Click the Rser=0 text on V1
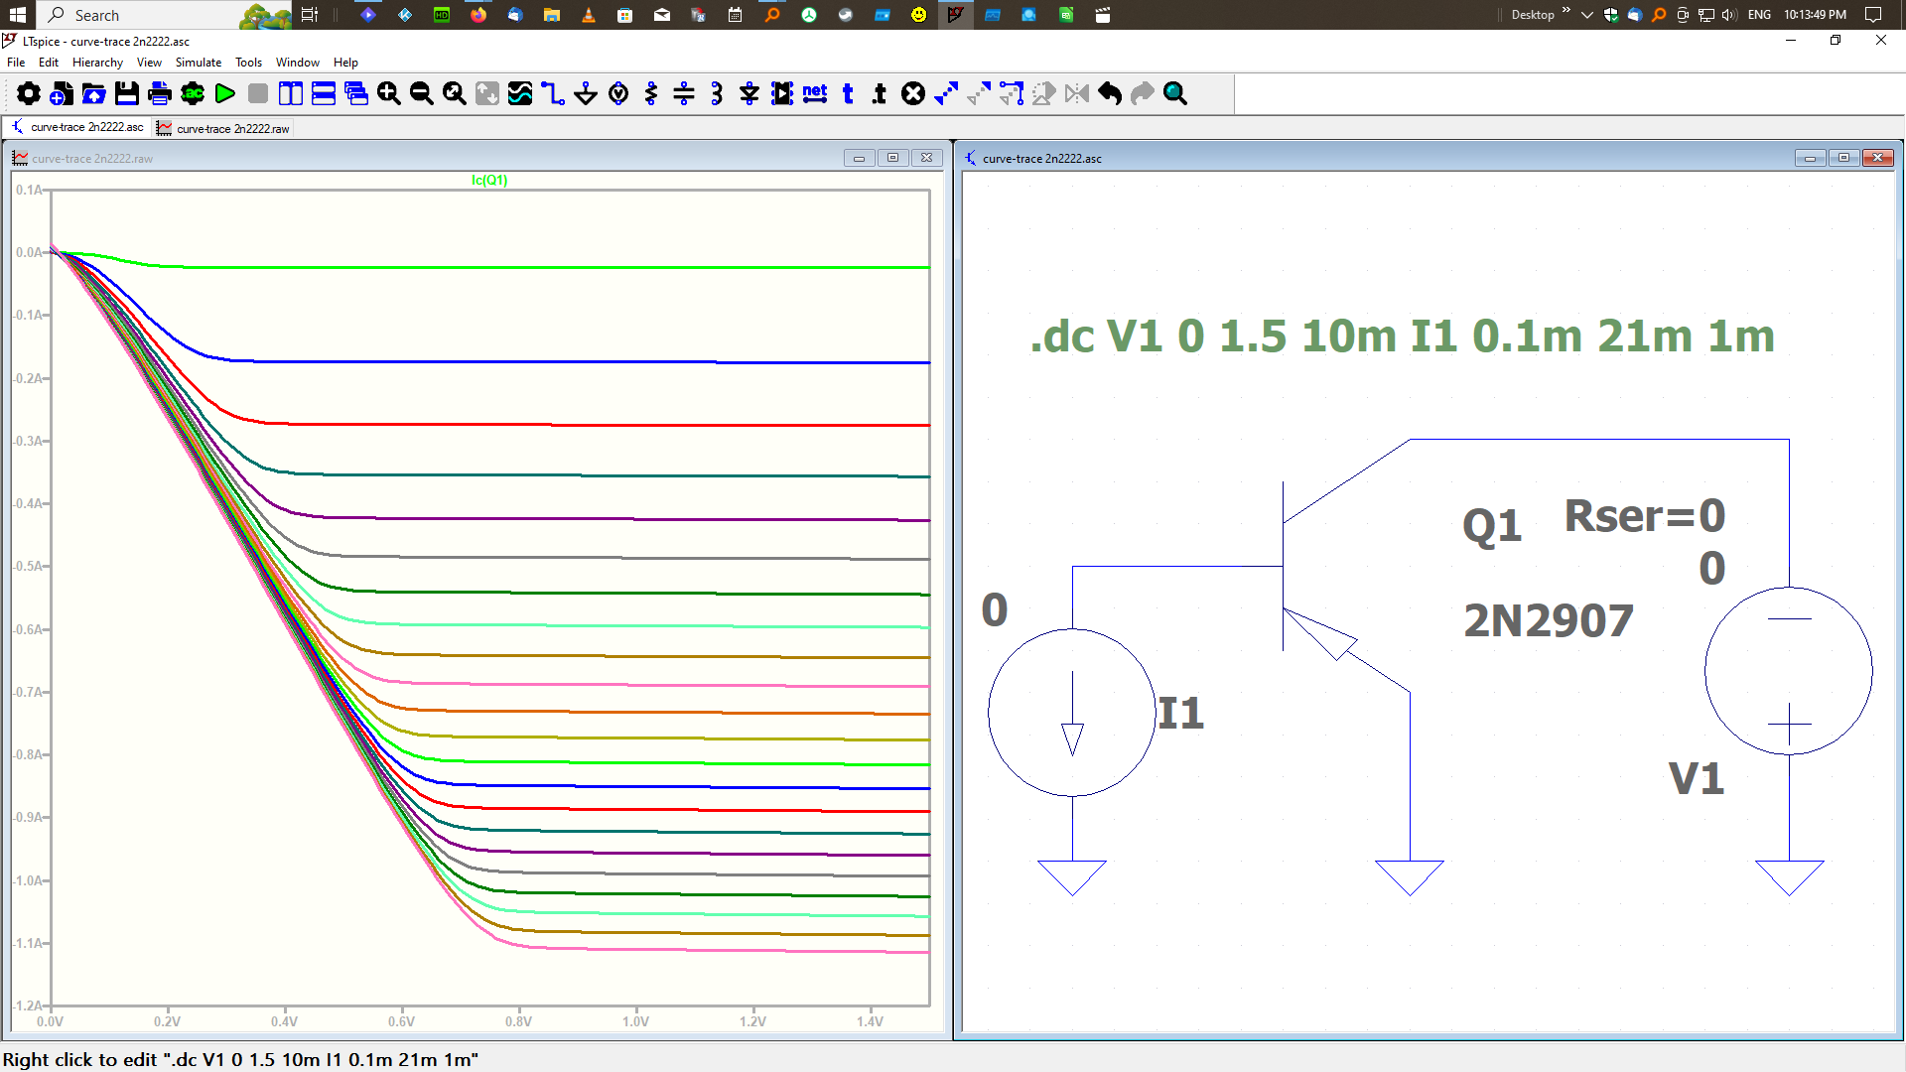Screen dimensions: 1906x1072 [1645, 516]
